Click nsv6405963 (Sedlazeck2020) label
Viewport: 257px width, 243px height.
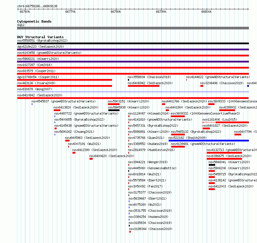click(x=87, y=138)
